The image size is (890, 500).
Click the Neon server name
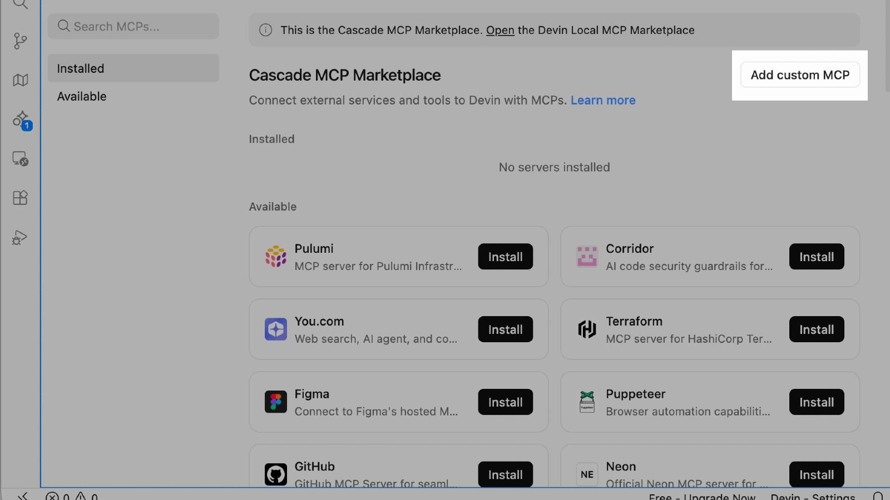tap(621, 467)
